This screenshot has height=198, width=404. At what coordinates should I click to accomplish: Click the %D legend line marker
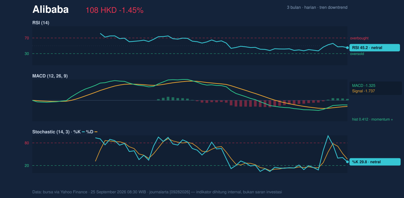pyautogui.click(x=96, y=132)
